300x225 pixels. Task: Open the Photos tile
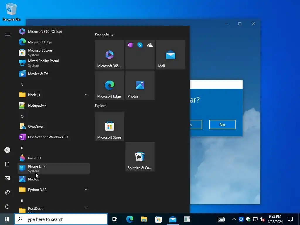pyautogui.click(x=140, y=85)
